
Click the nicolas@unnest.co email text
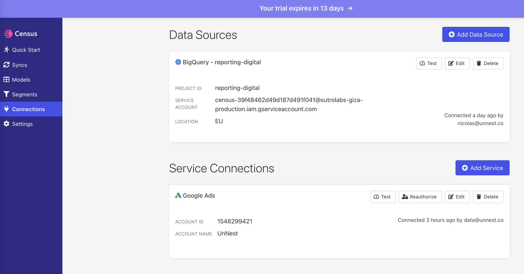tap(480, 123)
